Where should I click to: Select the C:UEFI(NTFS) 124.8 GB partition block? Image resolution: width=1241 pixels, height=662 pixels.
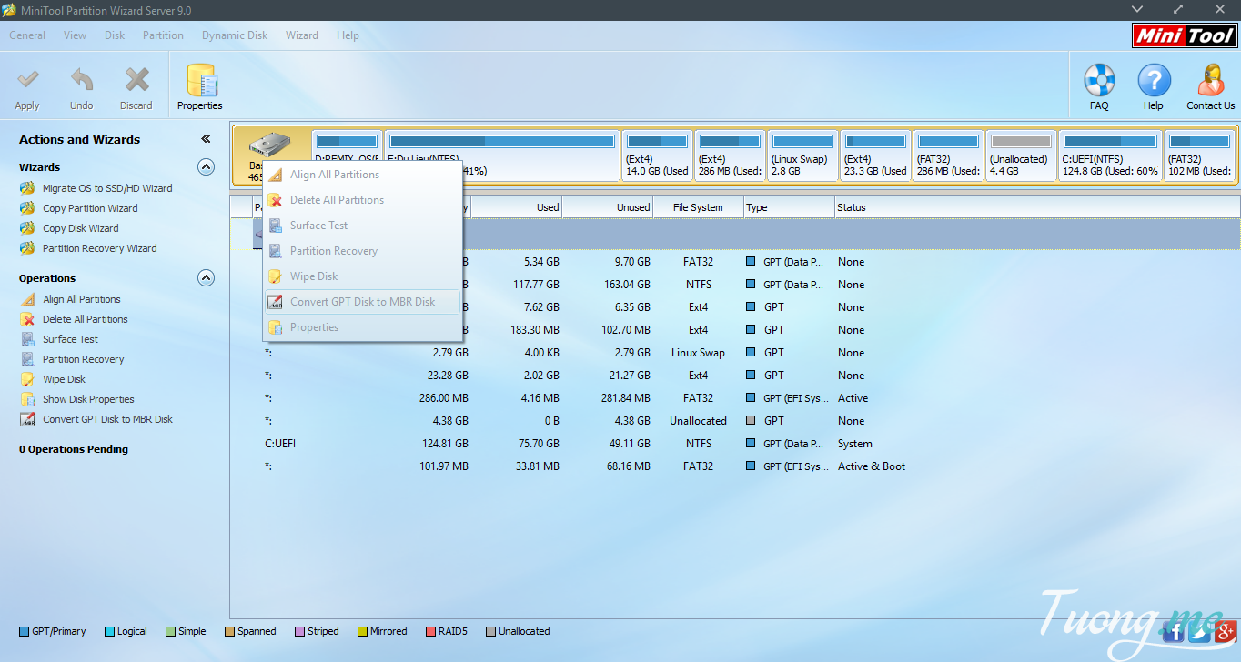1111,155
